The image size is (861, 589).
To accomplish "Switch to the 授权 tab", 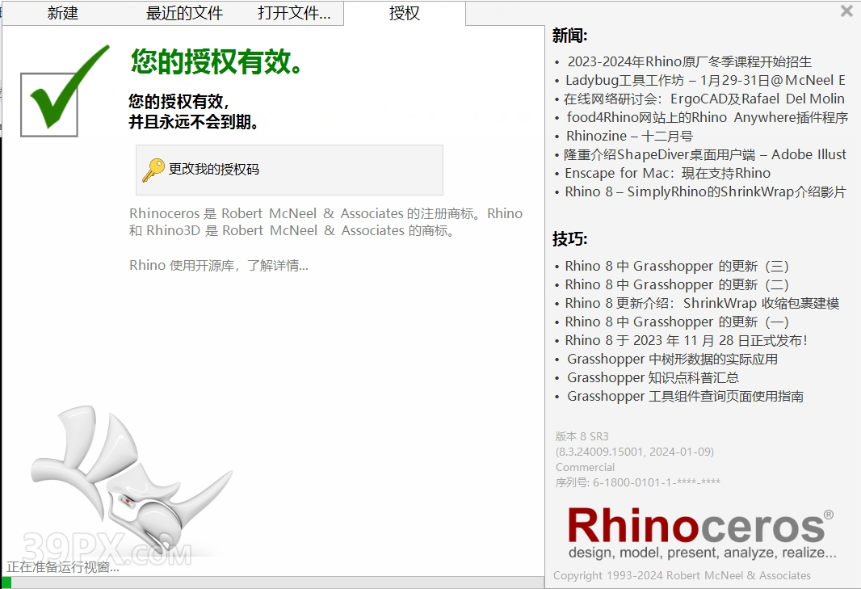I will click(405, 13).
